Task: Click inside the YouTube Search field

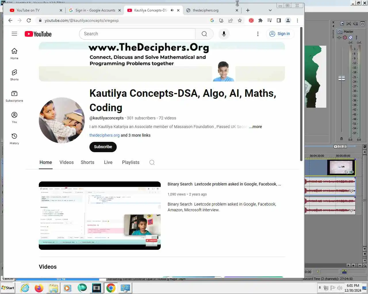Action: (137, 34)
